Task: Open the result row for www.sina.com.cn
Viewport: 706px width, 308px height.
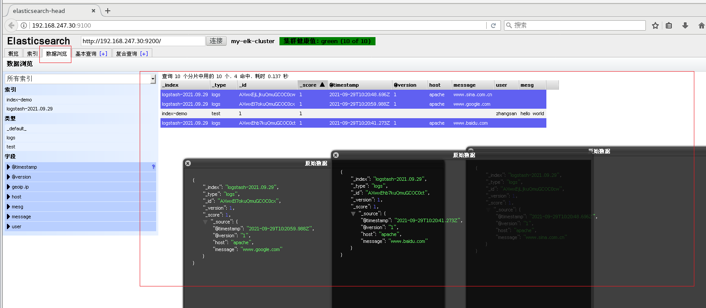Action: pos(353,94)
